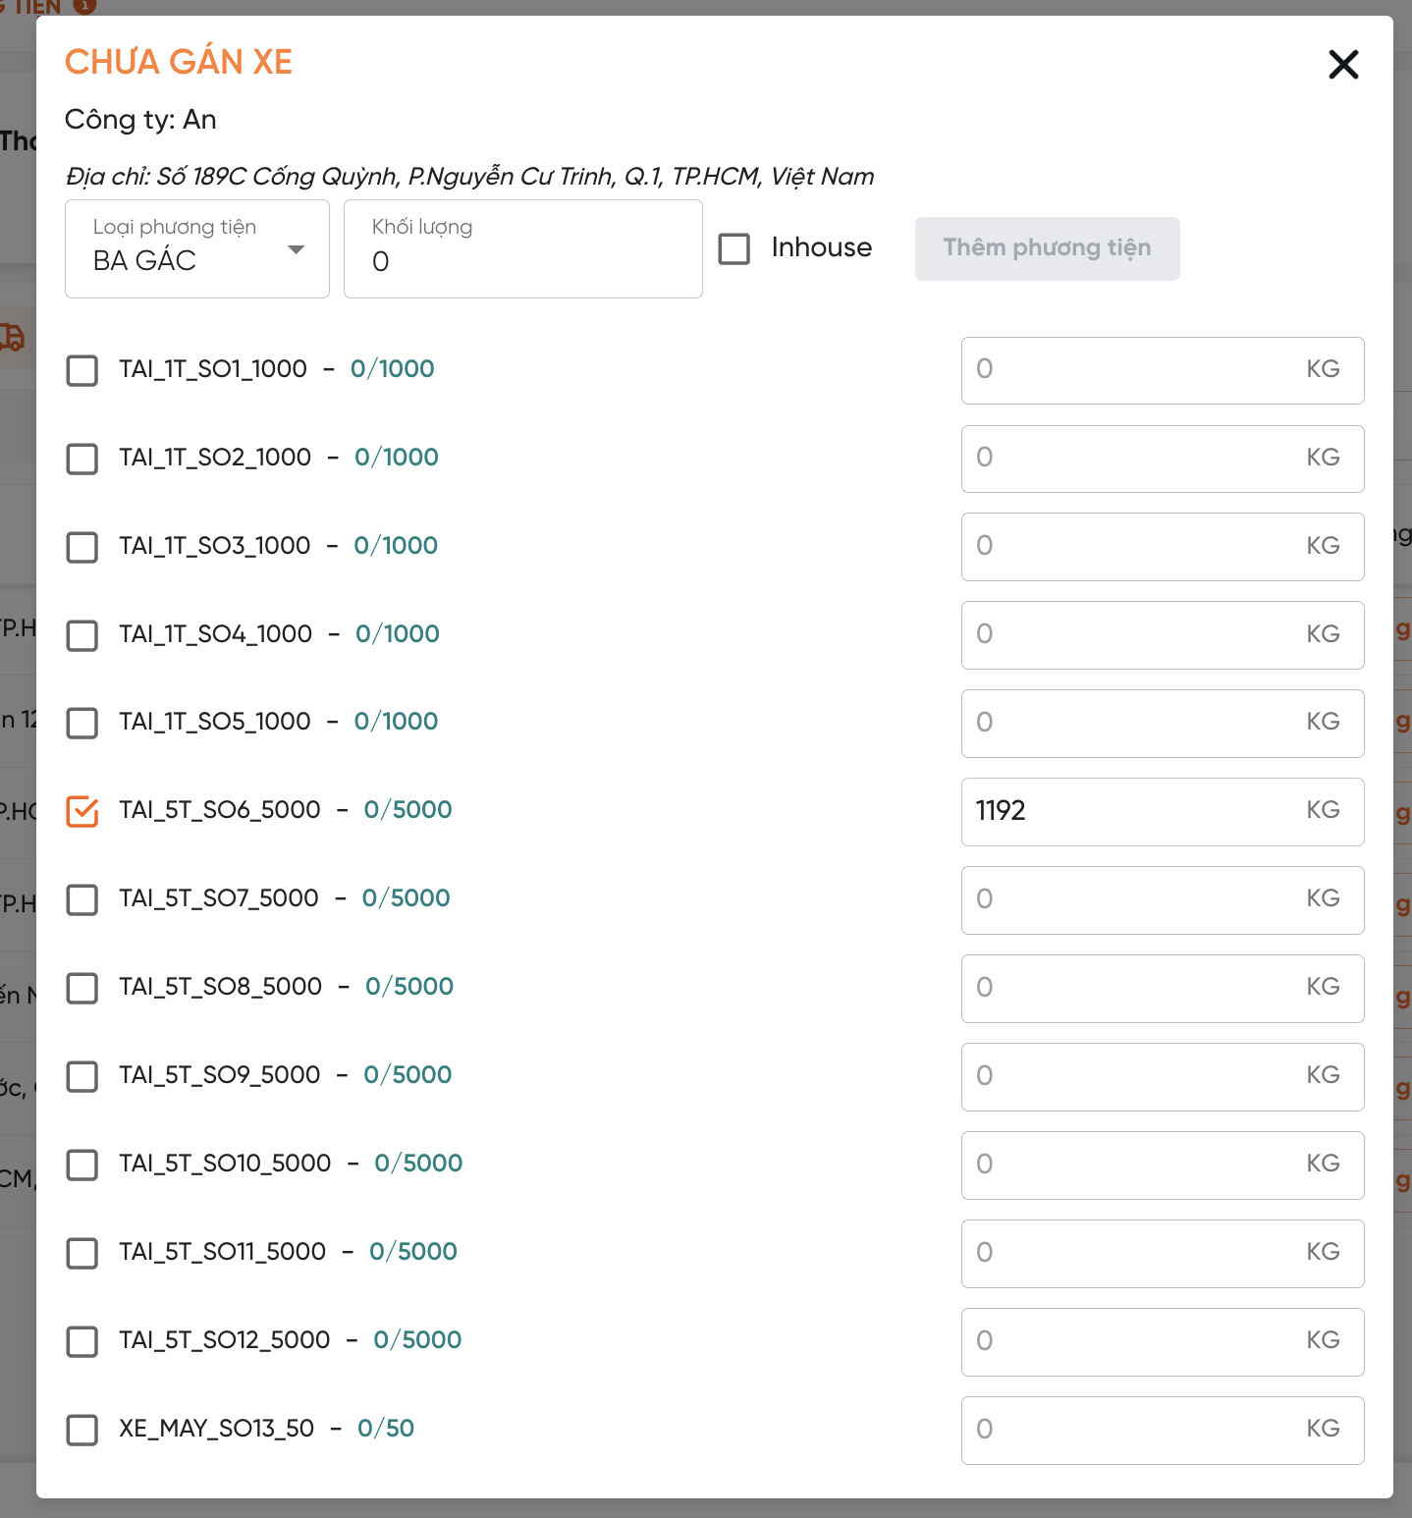Check the TAI_5T_SO11_5000 checkbox
Viewport: 1412px width, 1518px height.
[x=82, y=1253]
